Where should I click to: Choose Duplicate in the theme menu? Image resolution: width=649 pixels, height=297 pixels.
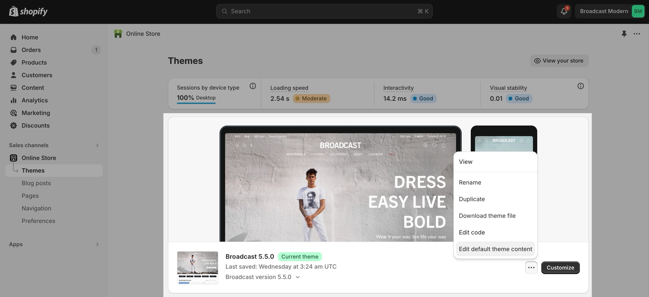click(472, 199)
